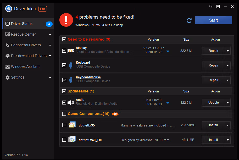Viewport: 239px width, 160px height.
Task: Open customer support headset icon
Action: coord(210,7)
